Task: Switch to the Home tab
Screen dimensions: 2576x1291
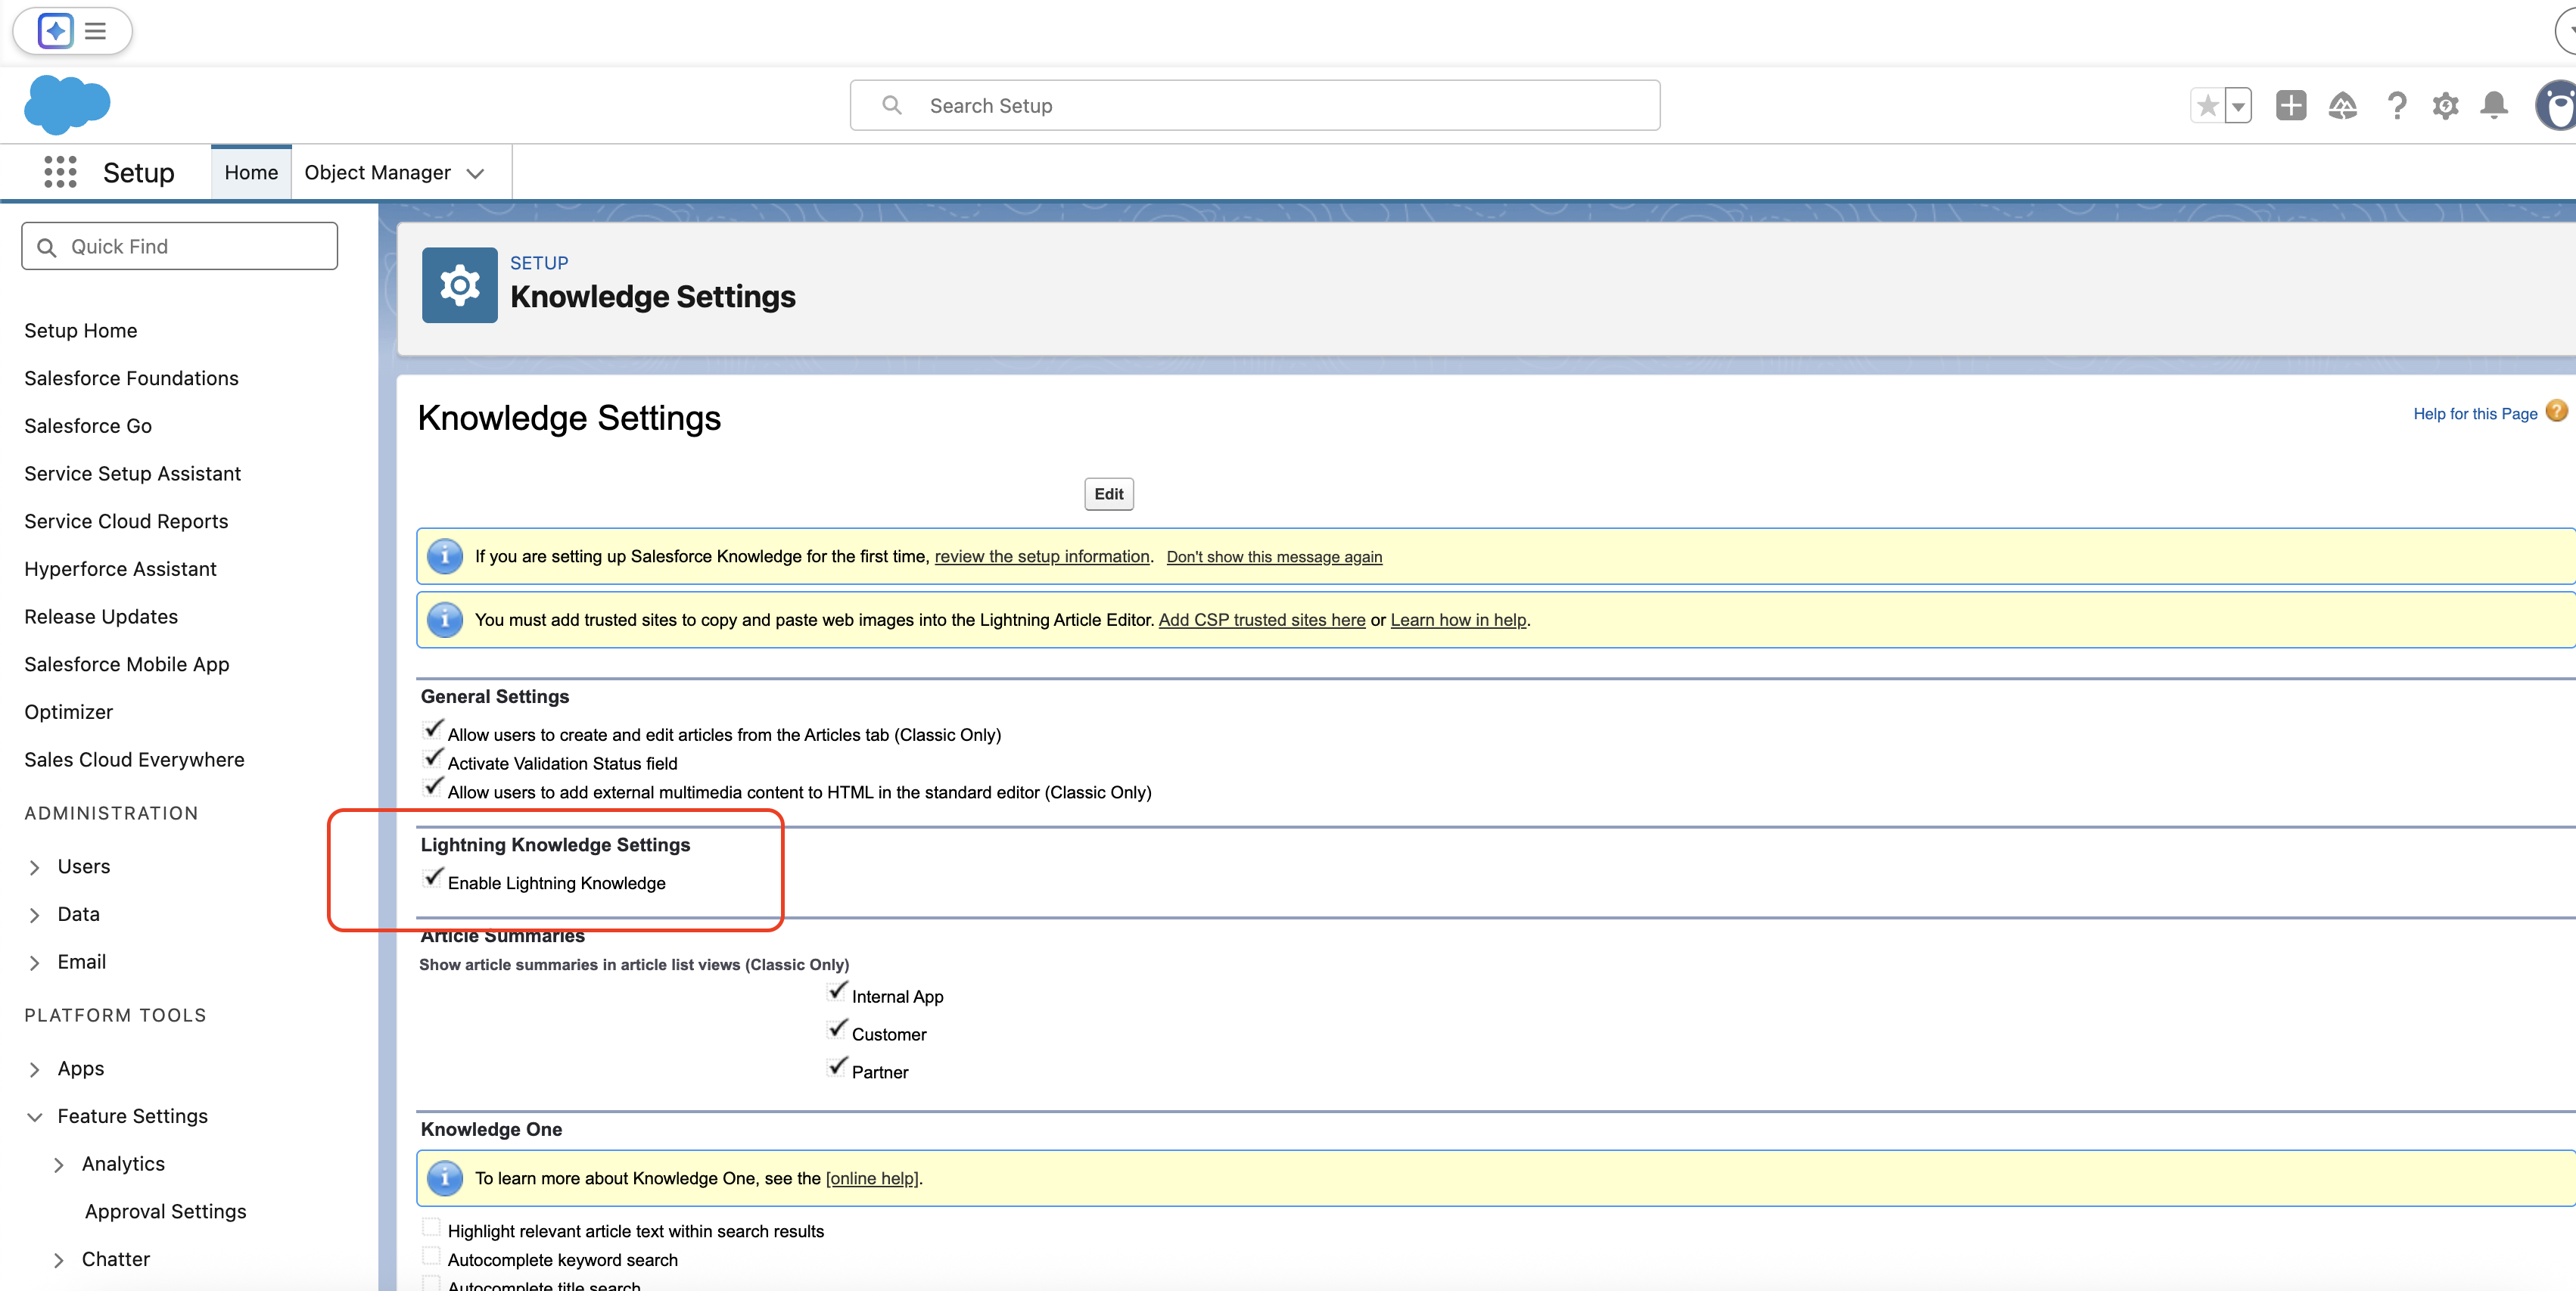Action: point(251,172)
